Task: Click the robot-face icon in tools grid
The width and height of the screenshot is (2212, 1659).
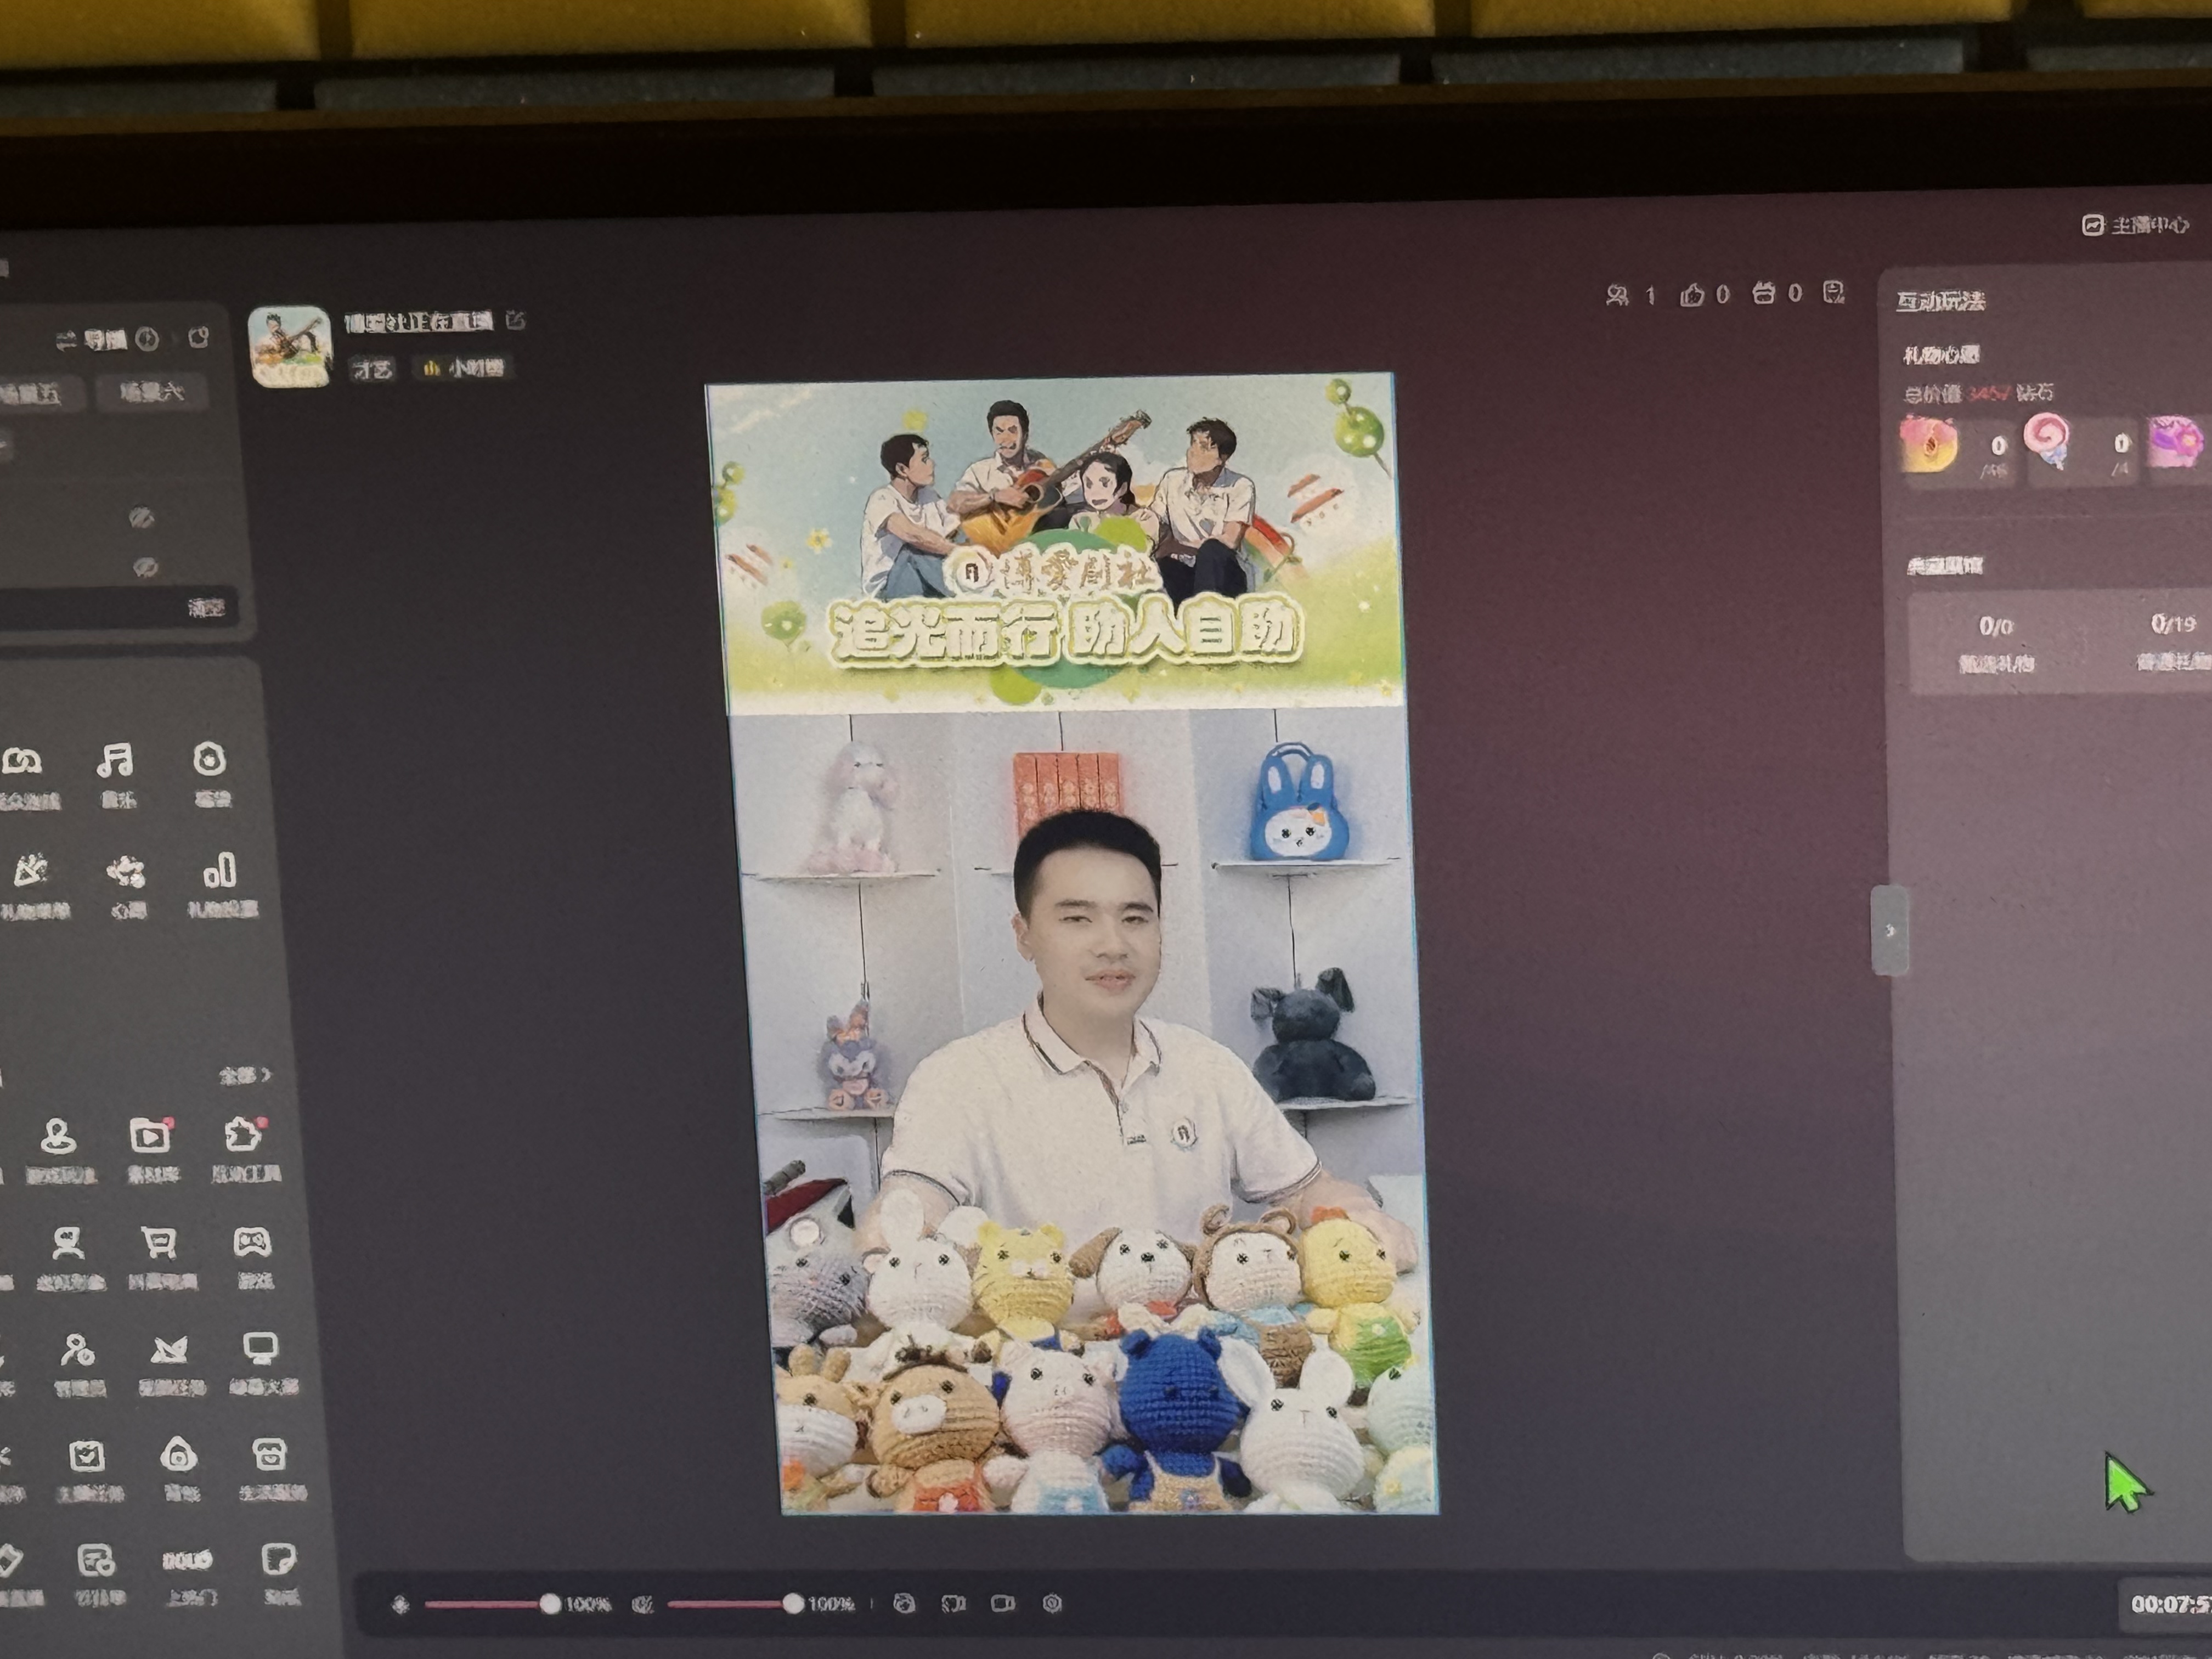Action: (x=269, y=1454)
